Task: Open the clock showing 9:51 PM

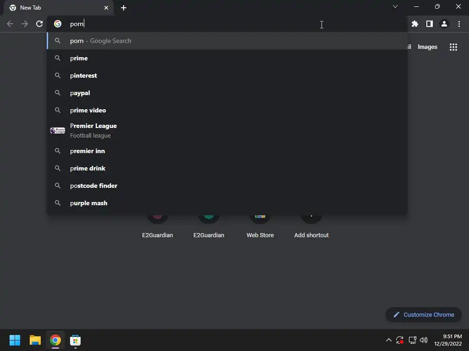Action: 448,340
